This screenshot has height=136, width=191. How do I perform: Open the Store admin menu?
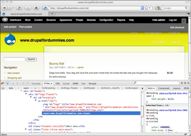pos(27,20)
